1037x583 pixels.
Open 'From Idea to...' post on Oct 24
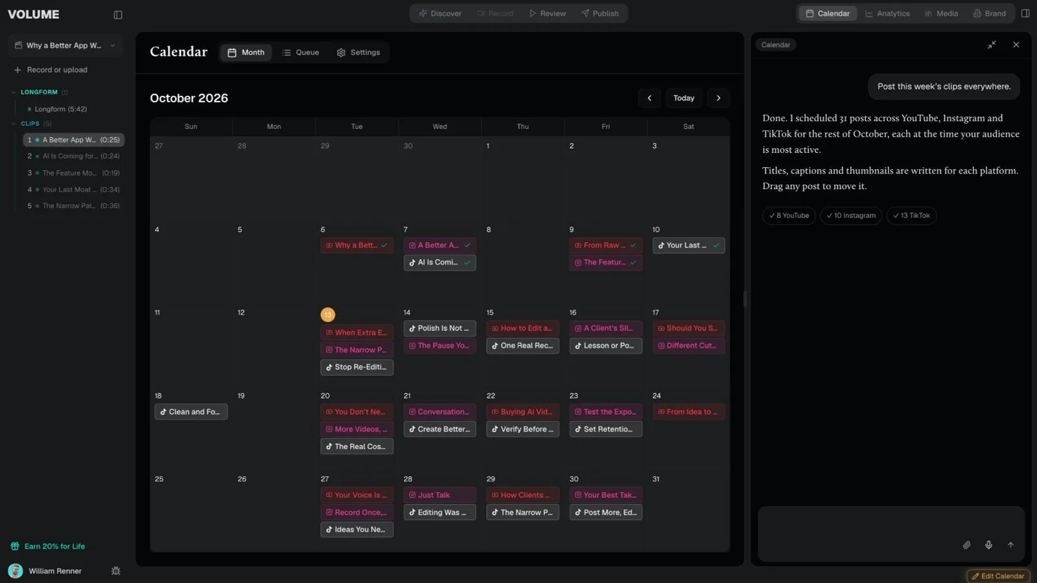point(688,412)
